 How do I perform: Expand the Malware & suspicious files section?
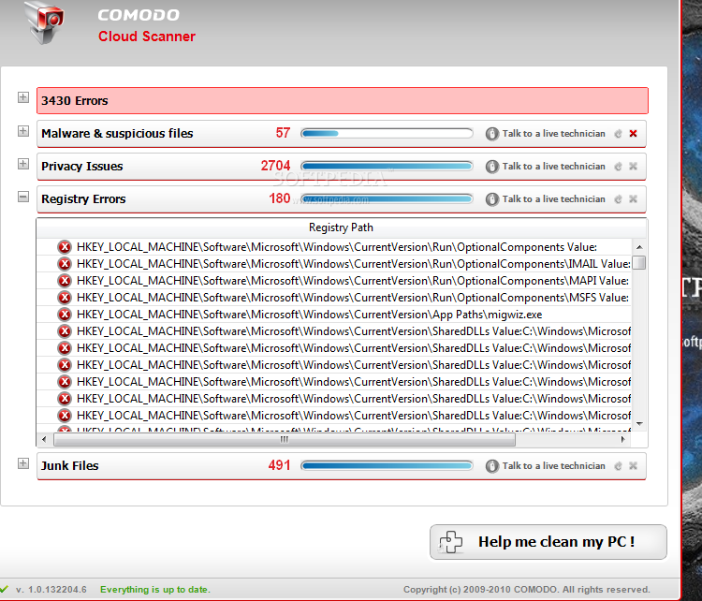pyautogui.click(x=23, y=131)
